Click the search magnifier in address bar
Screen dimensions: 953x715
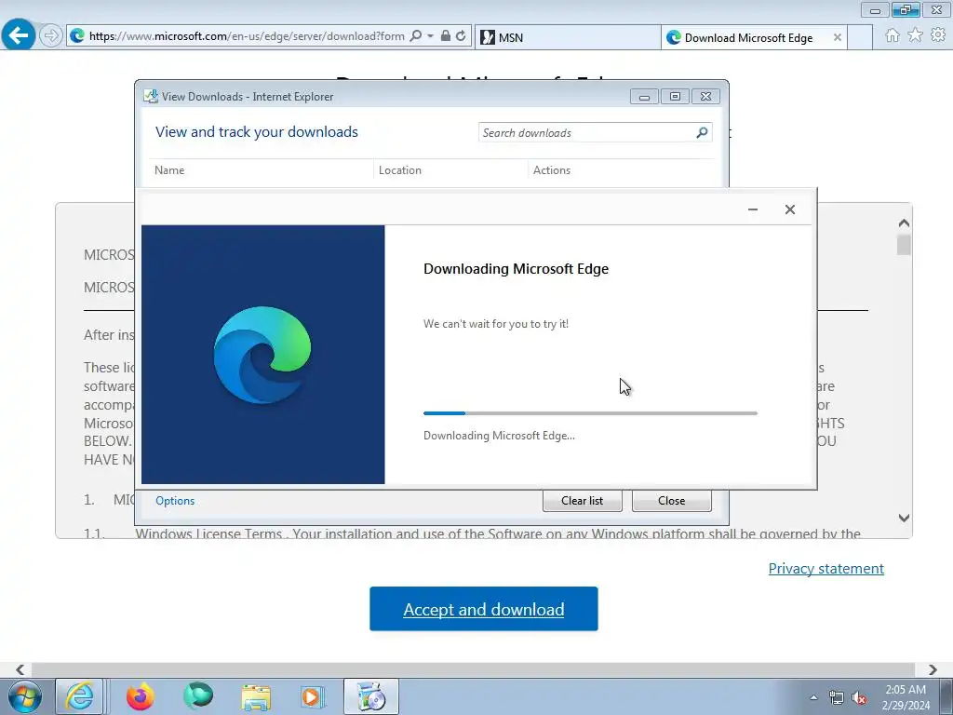[416, 36]
